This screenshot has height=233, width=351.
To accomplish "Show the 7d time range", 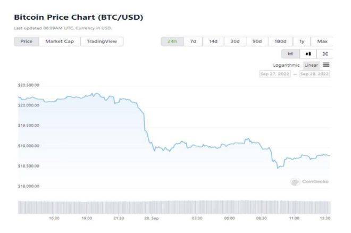I will click(193, 41).
